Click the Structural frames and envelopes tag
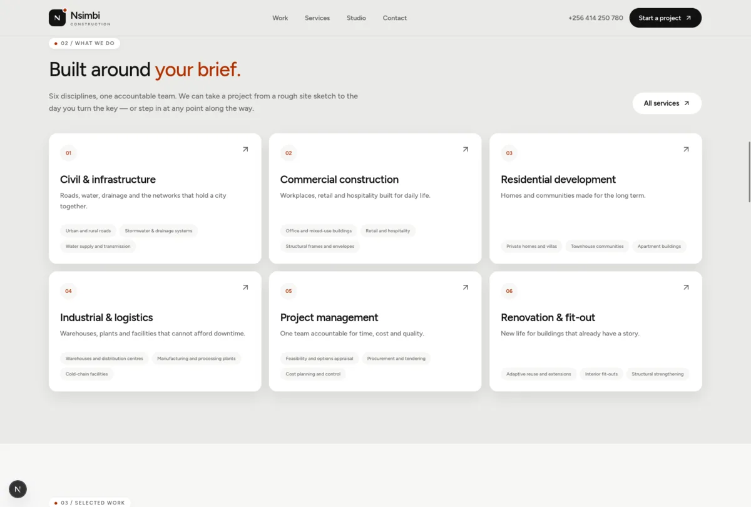Screen dimensions: 751x507 320,247
